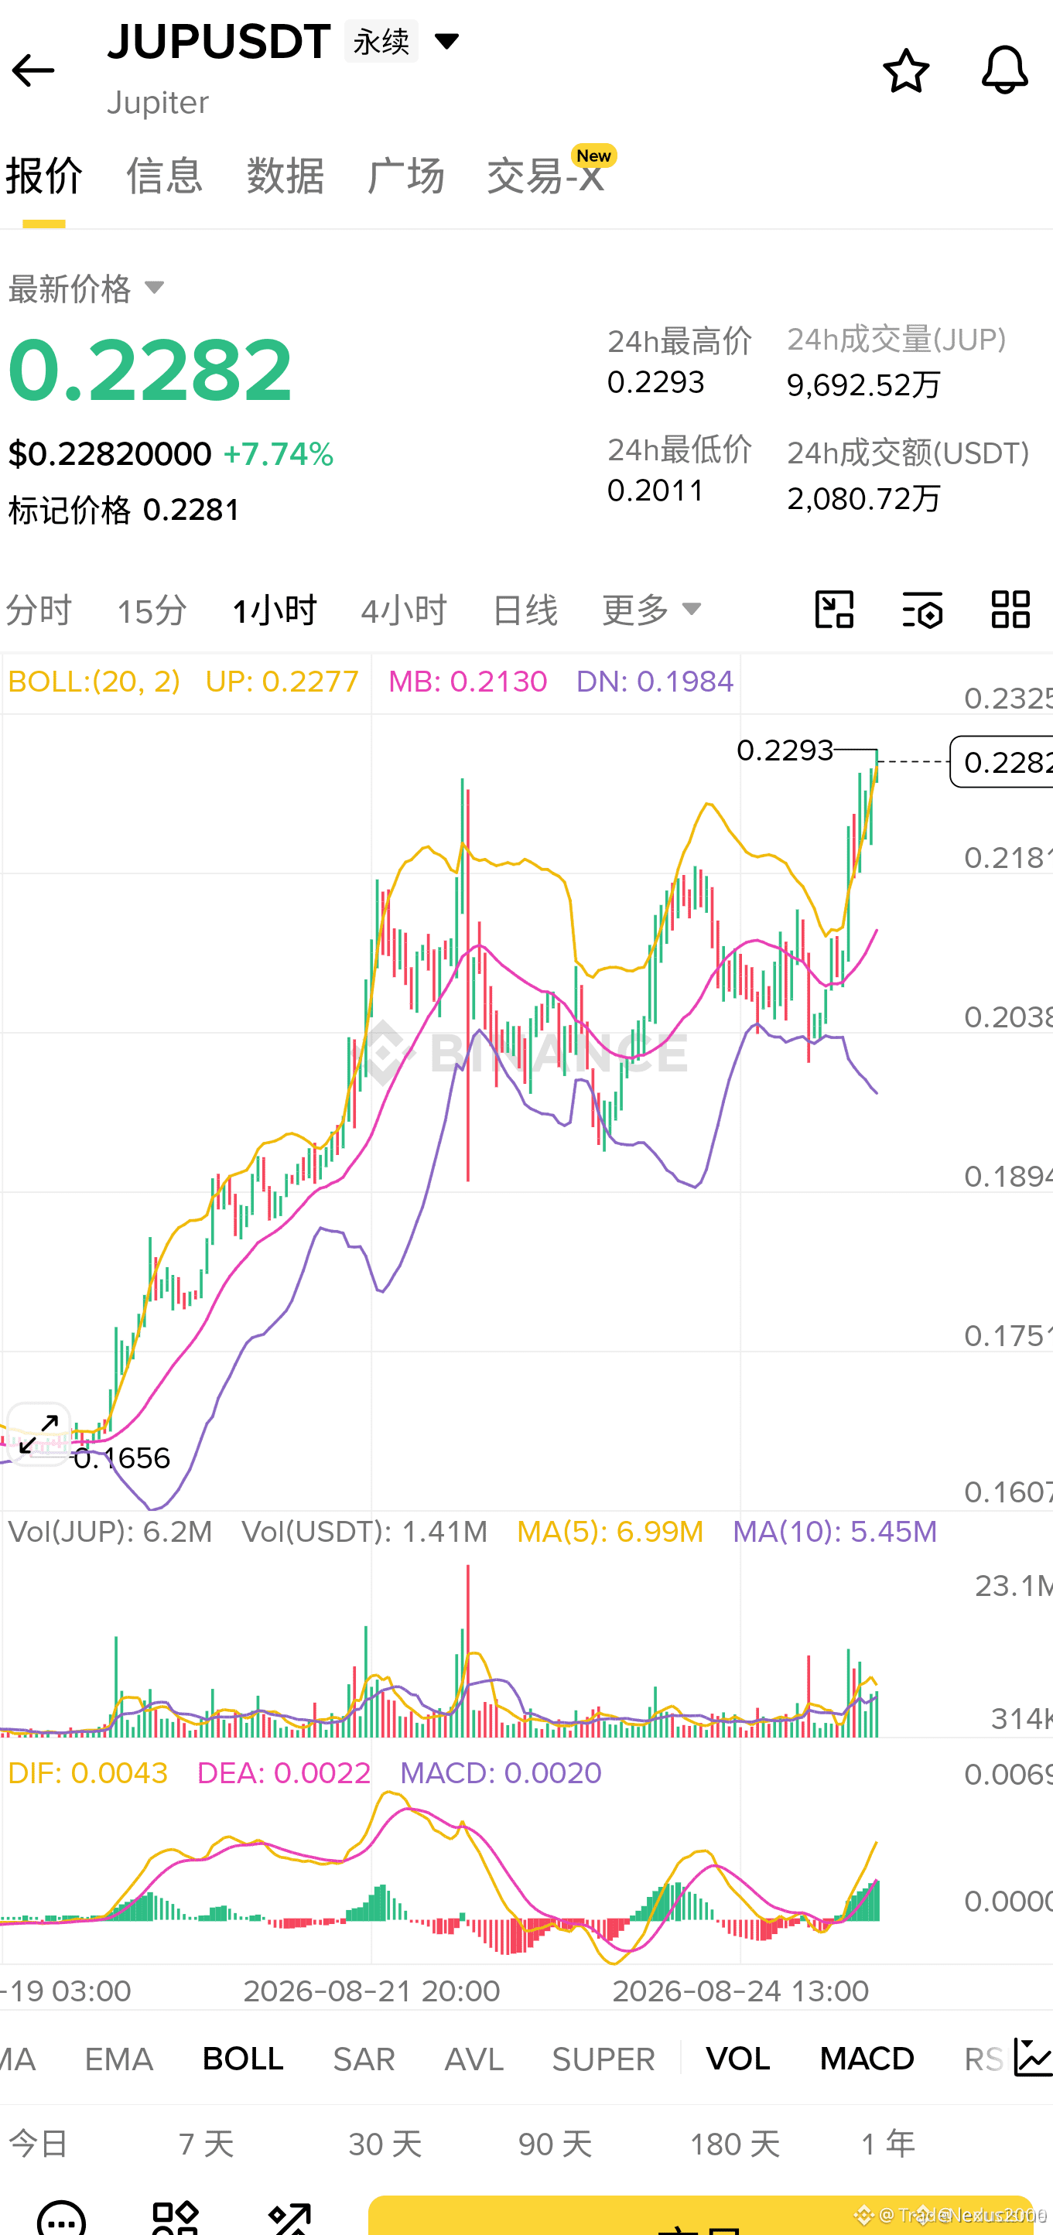Open price alerts with the bell icon

click(x=1004, y=70)
